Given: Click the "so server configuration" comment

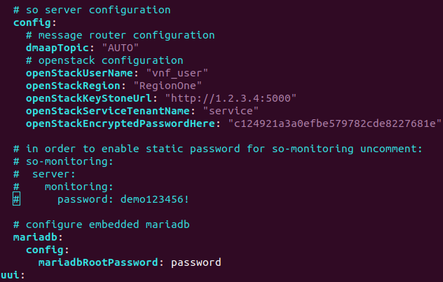Looking at the screenshot, I should click(98, 11).
